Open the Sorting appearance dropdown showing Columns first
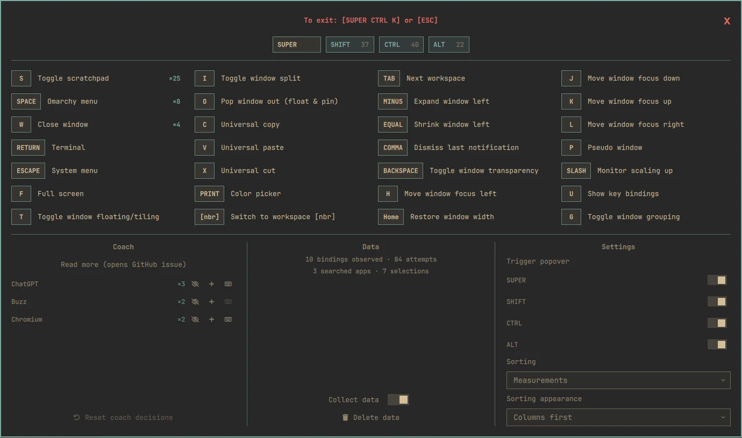 (x=618, y=417)
